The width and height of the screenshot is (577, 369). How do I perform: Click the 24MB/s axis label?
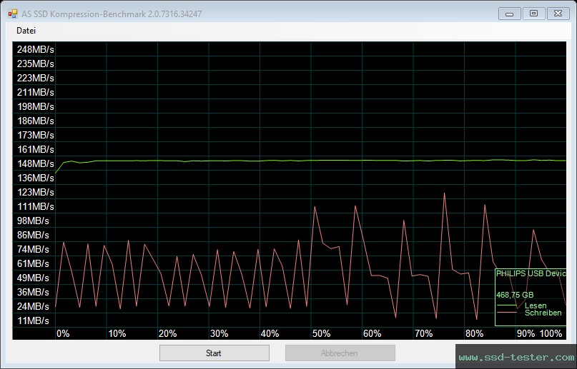point(33,306)
